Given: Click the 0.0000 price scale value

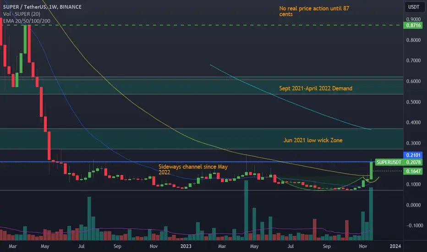Looking at the screenshot, I should click(413, 205).
